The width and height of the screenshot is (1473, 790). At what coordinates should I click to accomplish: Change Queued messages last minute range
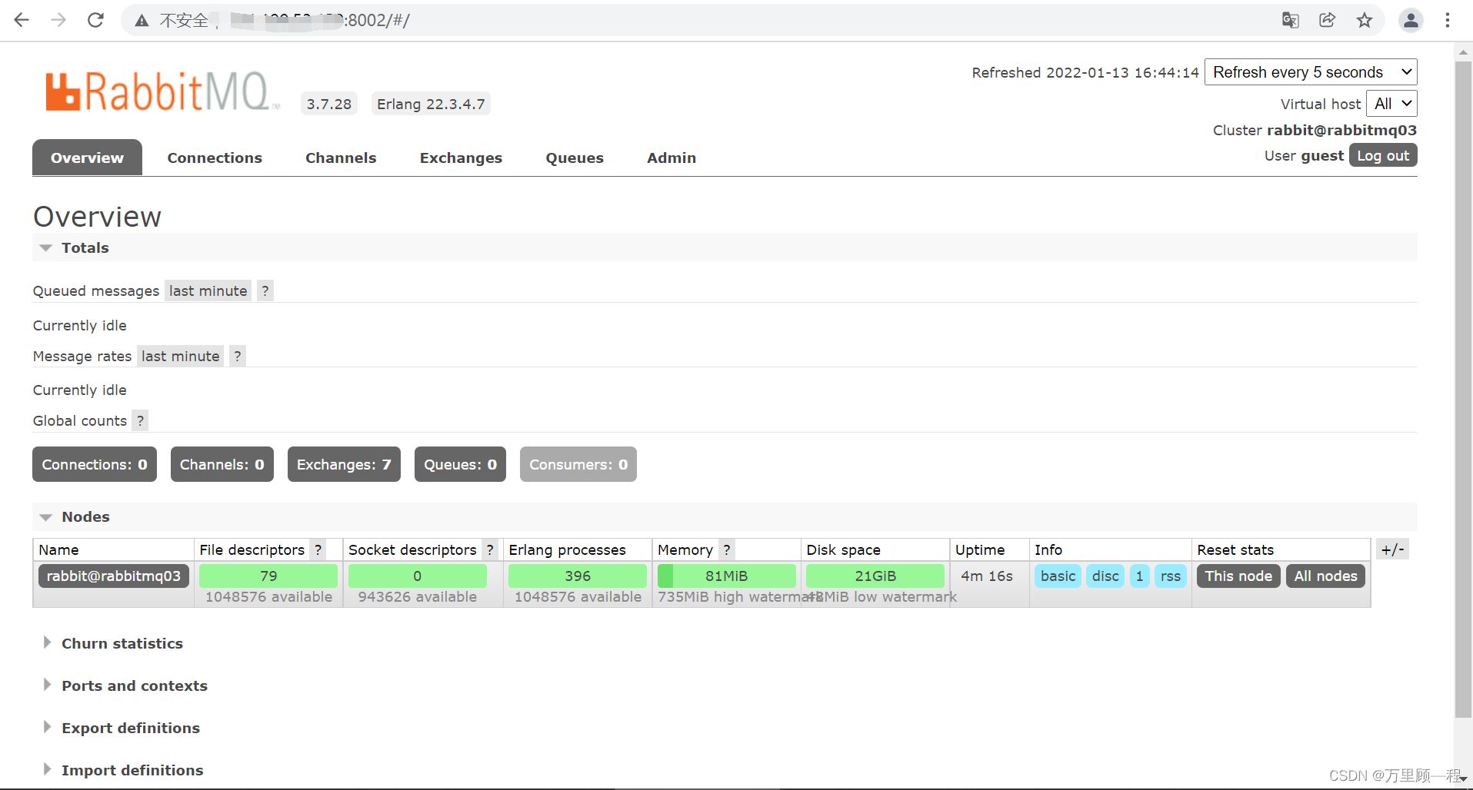coord(208,290)
